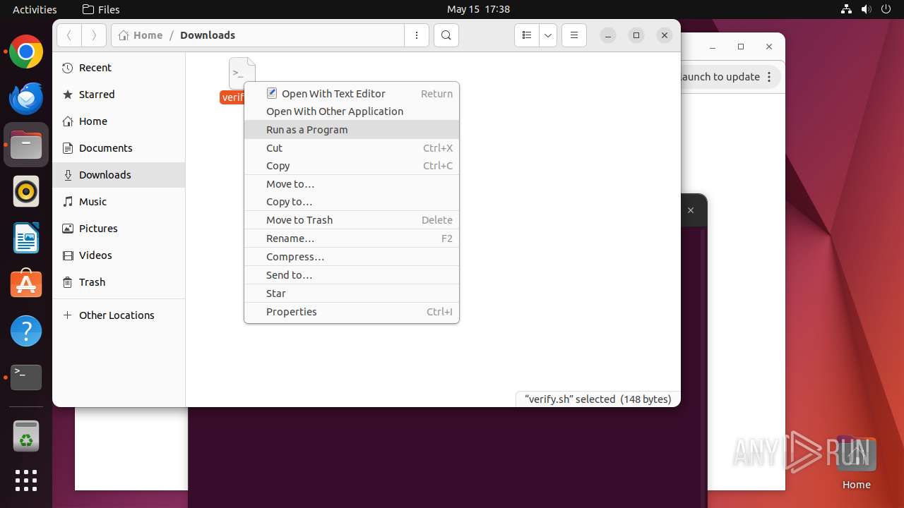Open Rhythmbox music player from dock
Image resolution: width=904 pixels, height=508 pixels.
(26, 191)
